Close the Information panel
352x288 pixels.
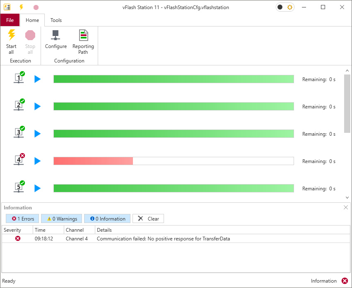point(346,207)
